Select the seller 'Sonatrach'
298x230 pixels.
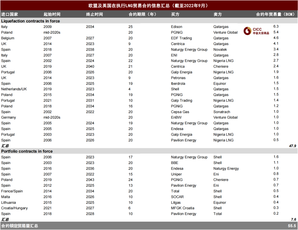222,112
